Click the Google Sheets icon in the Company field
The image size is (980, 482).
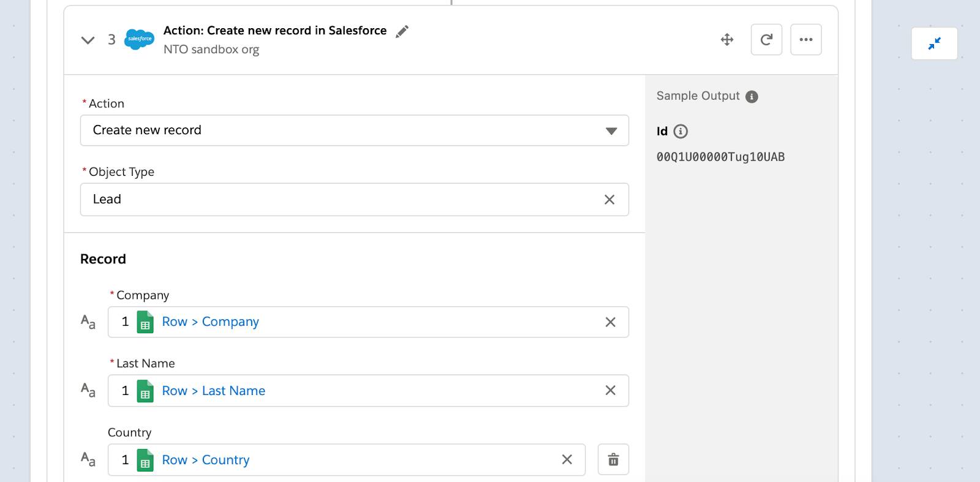145,322
